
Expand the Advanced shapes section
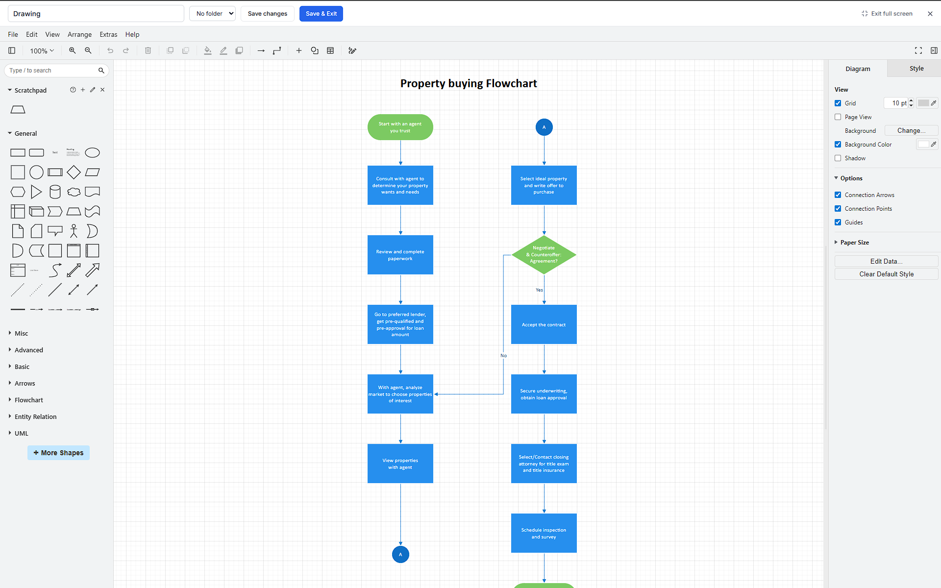pyautogui.click(x=25, y=350)
